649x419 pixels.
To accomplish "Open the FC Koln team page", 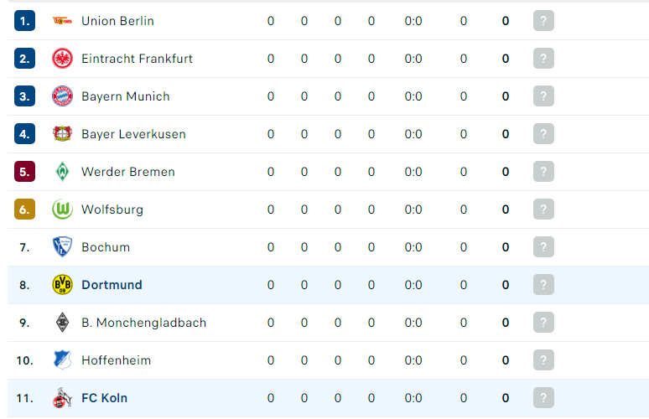I will coord(104,397).
